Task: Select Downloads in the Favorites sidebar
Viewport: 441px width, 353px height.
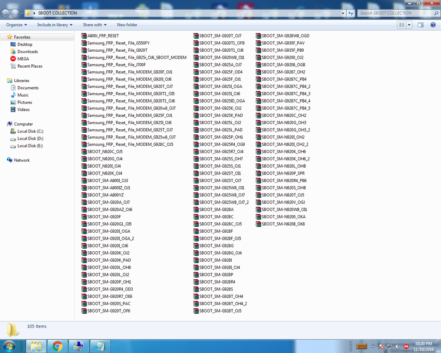Action: pos(28,52)
